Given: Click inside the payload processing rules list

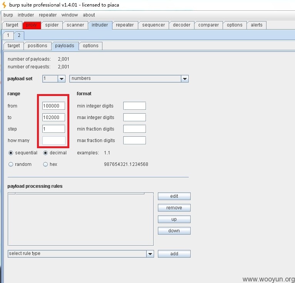Looking at the screenshot, I should (80, 219).
